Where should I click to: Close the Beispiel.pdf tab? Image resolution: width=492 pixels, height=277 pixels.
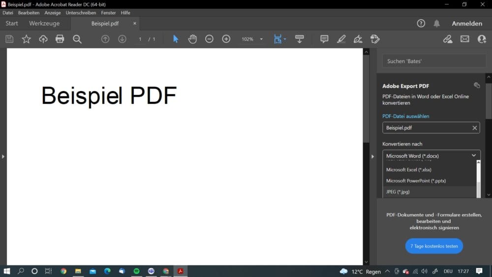(x=135, y=24)
